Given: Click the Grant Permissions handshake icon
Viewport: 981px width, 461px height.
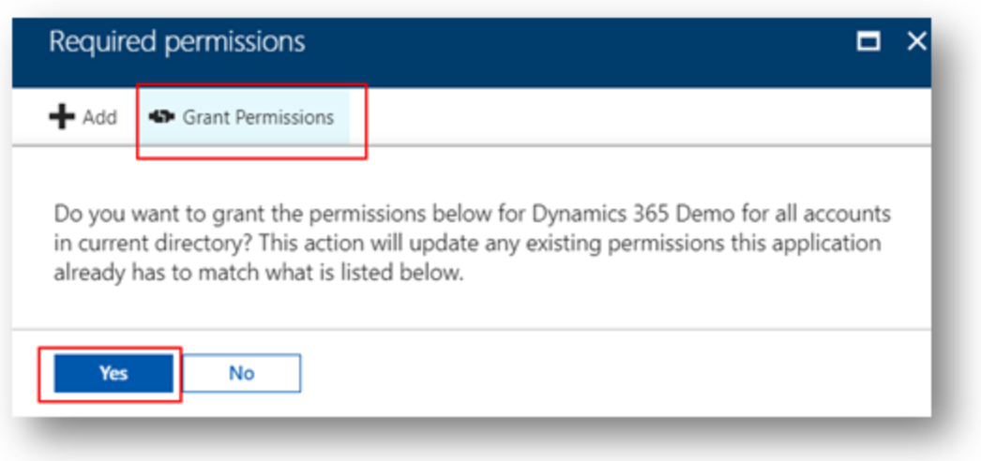Looking at the screenshot, I should tap(161, 117).
